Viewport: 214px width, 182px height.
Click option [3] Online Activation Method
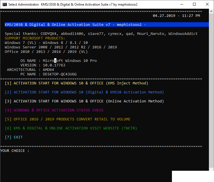pos(84,101)
